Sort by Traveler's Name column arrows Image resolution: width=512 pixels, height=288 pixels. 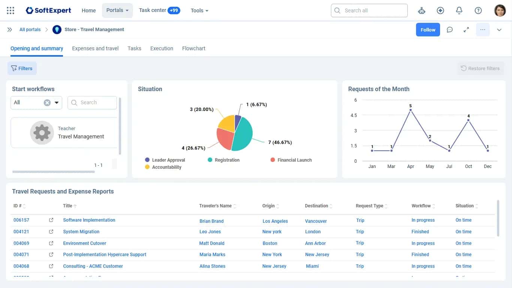235,206
